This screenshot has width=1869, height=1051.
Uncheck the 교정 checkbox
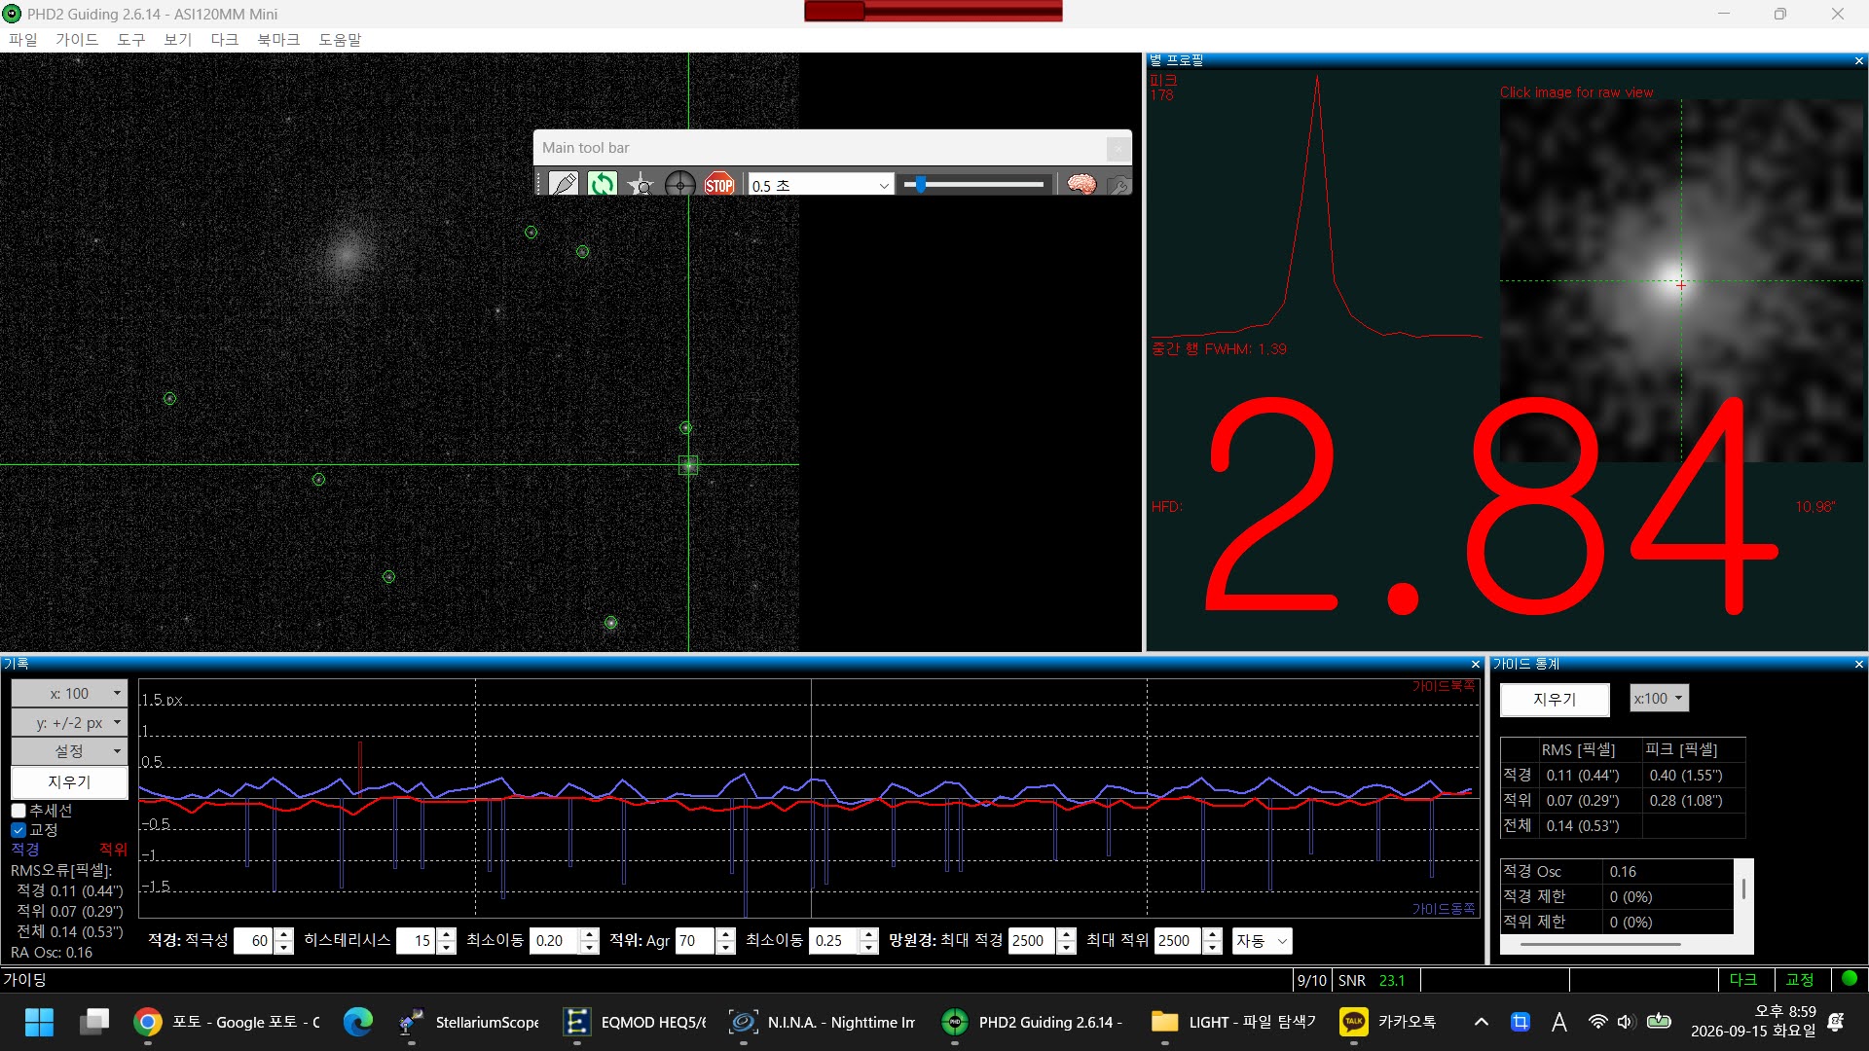[18, 830]
